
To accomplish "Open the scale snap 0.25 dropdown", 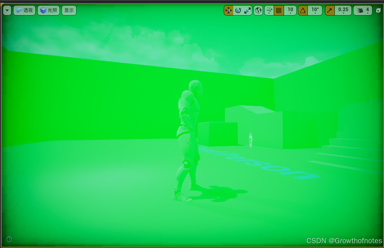I will point(343,10).
